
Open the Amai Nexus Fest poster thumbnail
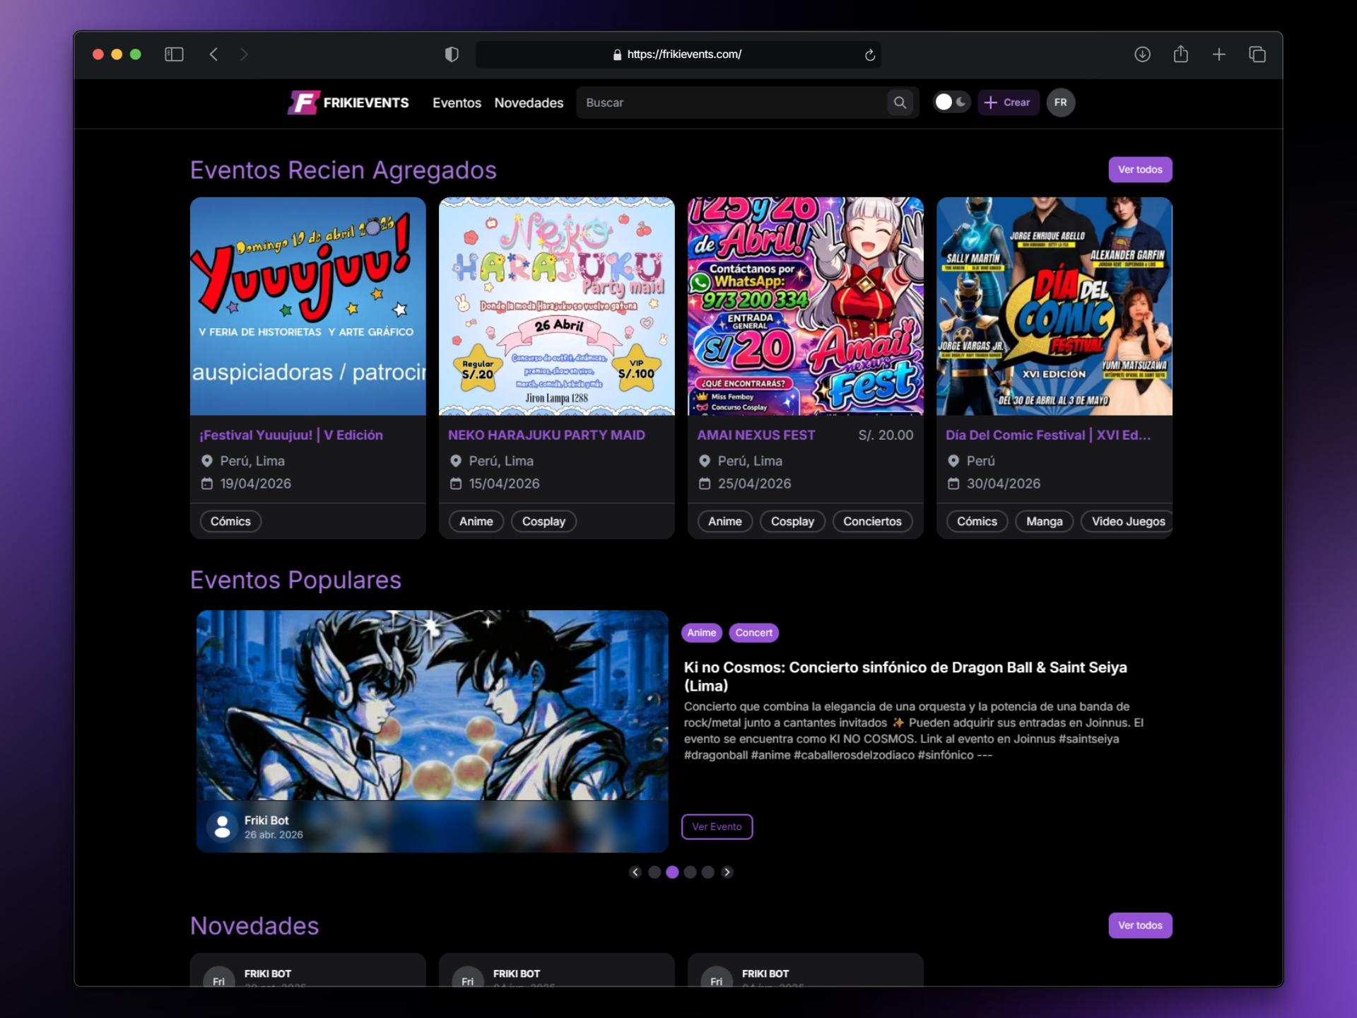tap(805, 306)
